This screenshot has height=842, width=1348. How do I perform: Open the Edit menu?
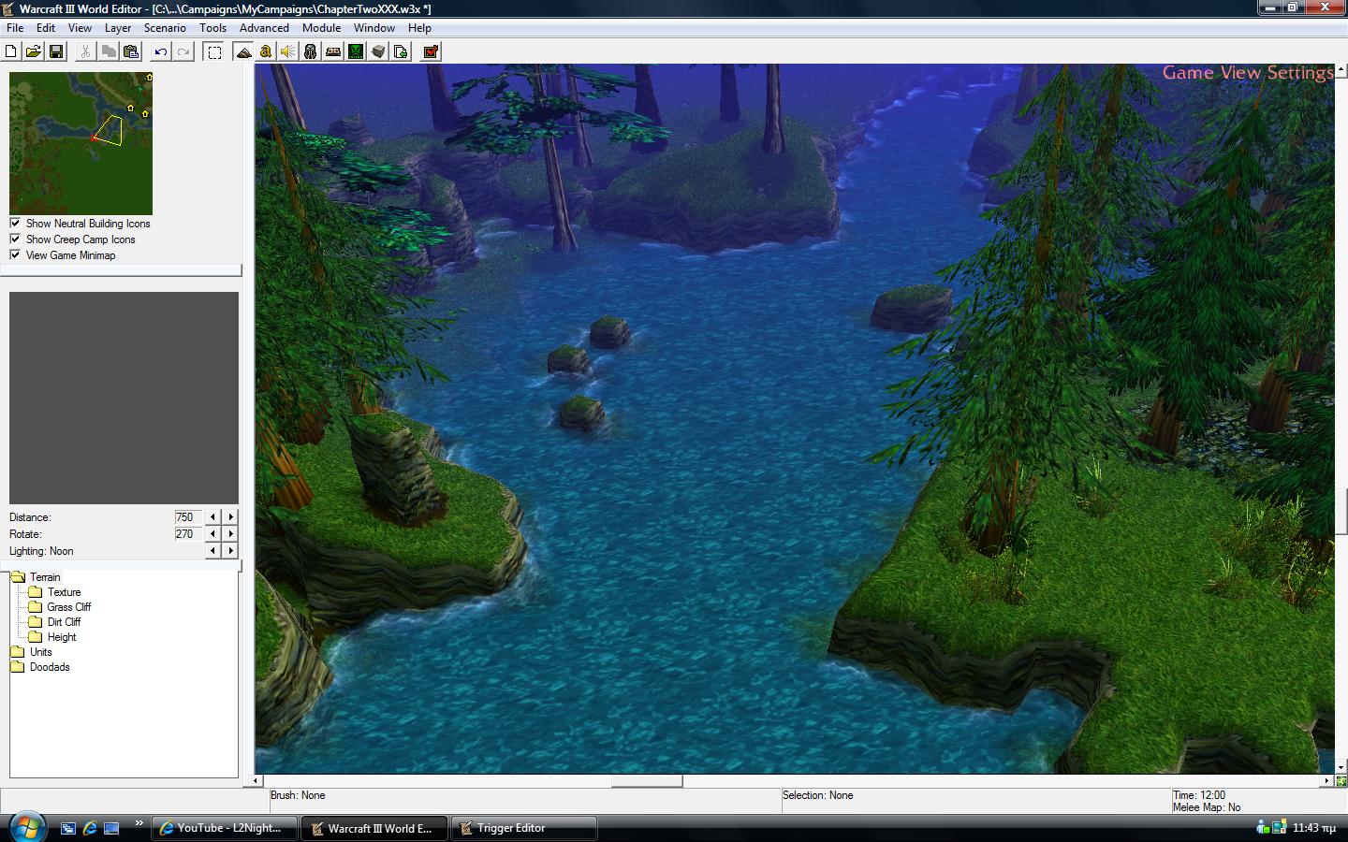[45, 27]
